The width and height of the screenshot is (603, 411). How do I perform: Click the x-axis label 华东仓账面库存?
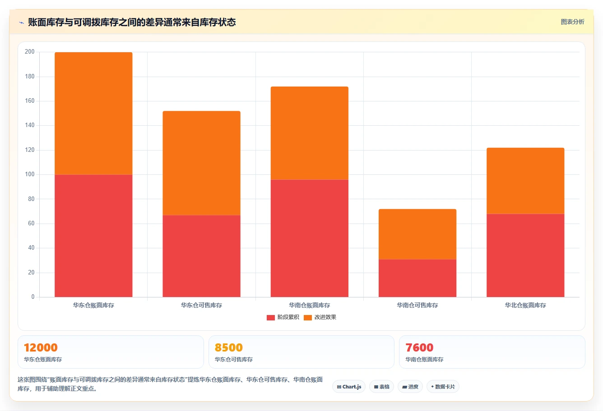click(93, 306)
